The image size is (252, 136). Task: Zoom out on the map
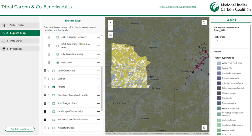(110, 28)
